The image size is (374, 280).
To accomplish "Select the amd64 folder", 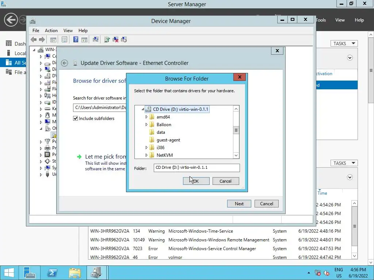I will click(x=163, y=117).
